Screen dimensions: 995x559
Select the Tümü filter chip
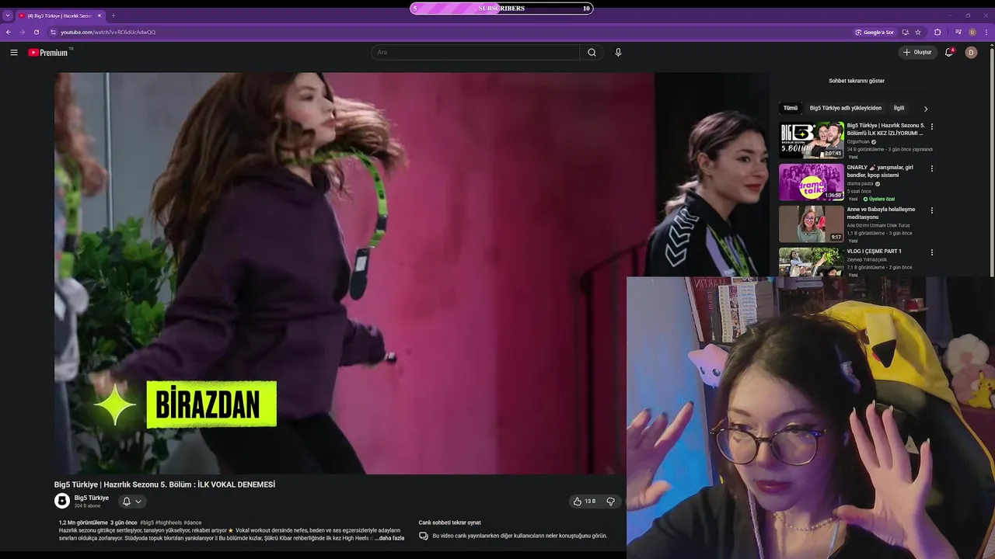[790, 108]
